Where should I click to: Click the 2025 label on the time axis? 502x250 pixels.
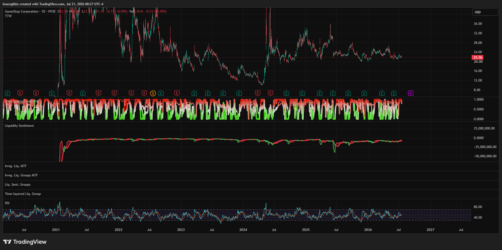(x=306, y=230)
